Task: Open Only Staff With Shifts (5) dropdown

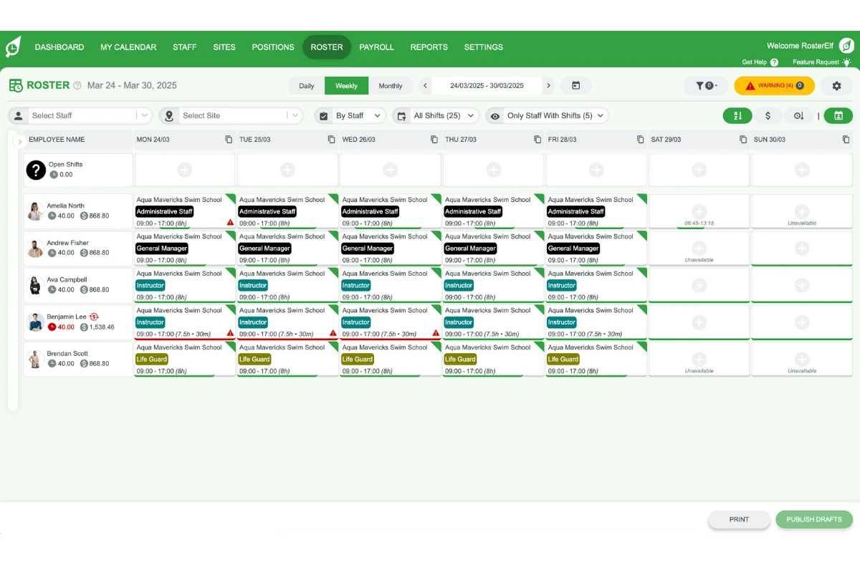Action: click(547, 115)
